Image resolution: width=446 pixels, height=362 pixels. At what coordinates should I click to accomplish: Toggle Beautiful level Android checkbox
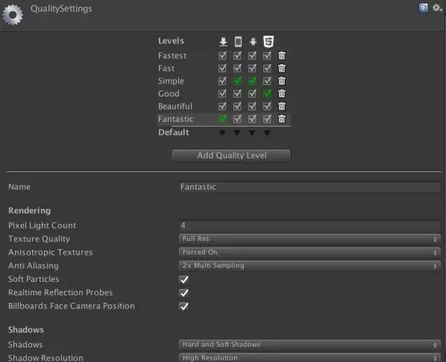[x=252, y=107]
